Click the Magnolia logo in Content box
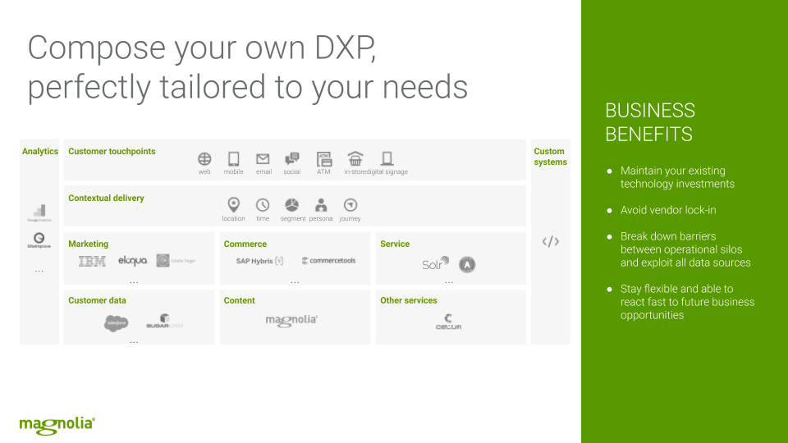The image size is (788, 443). click(x=291, y=320)
